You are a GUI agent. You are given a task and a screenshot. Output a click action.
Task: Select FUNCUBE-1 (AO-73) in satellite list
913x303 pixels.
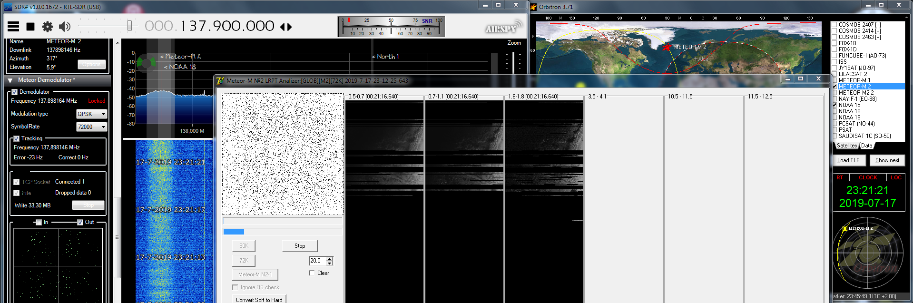click(862, 56)
